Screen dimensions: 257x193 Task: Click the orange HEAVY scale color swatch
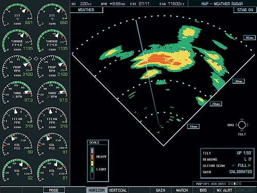(x=92, y=157)
